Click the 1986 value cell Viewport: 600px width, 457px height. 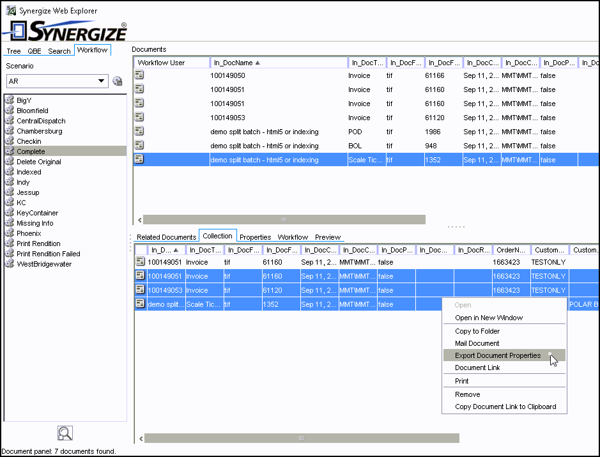pyautogui.click(x=433, y=132)
